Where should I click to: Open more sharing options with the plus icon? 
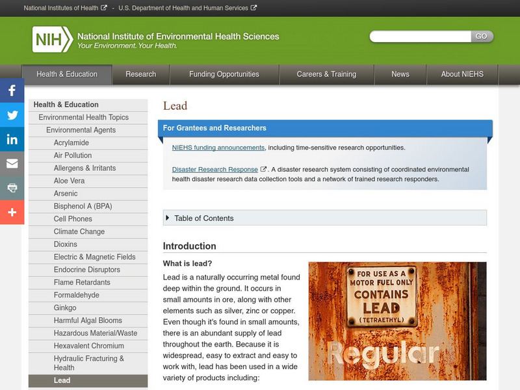coord(12,213)
